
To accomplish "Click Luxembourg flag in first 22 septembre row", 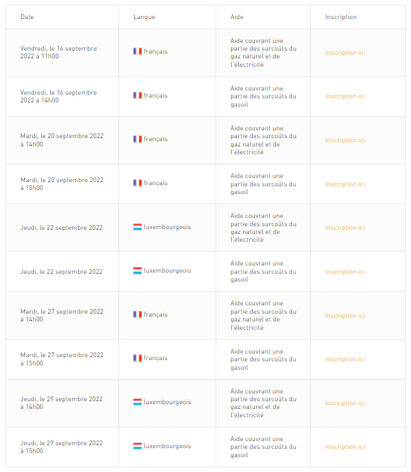I will [x=138, y=227].
